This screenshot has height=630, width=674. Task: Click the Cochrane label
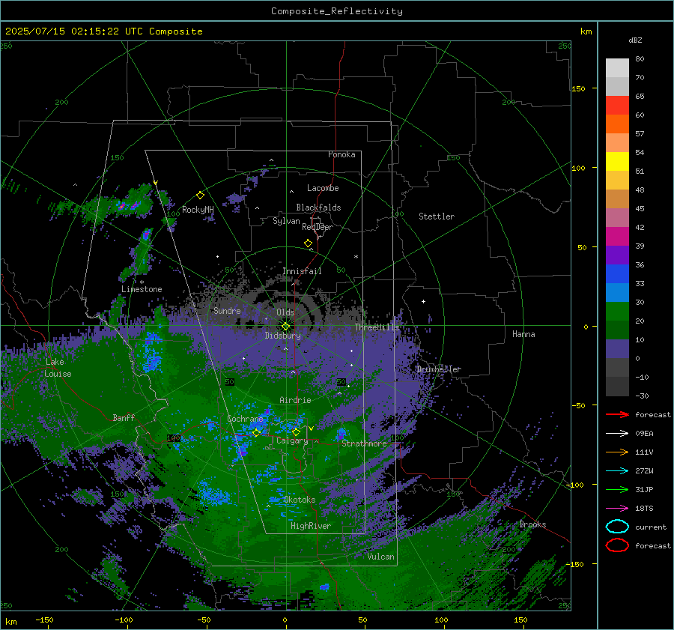[x=245, y=419]
